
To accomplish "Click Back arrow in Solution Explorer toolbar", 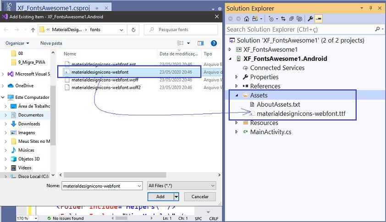I will [x=231, y=19].
